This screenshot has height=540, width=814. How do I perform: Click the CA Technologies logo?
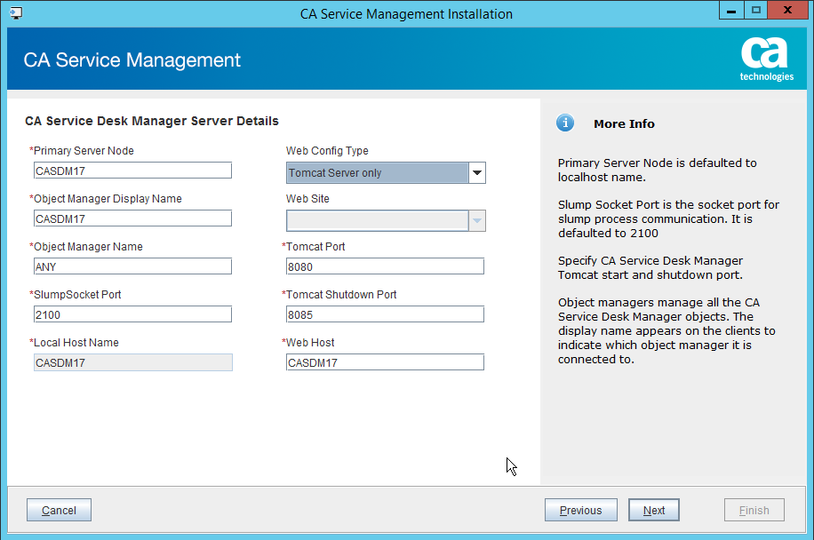pyautogui.click(x=766, y=60)
